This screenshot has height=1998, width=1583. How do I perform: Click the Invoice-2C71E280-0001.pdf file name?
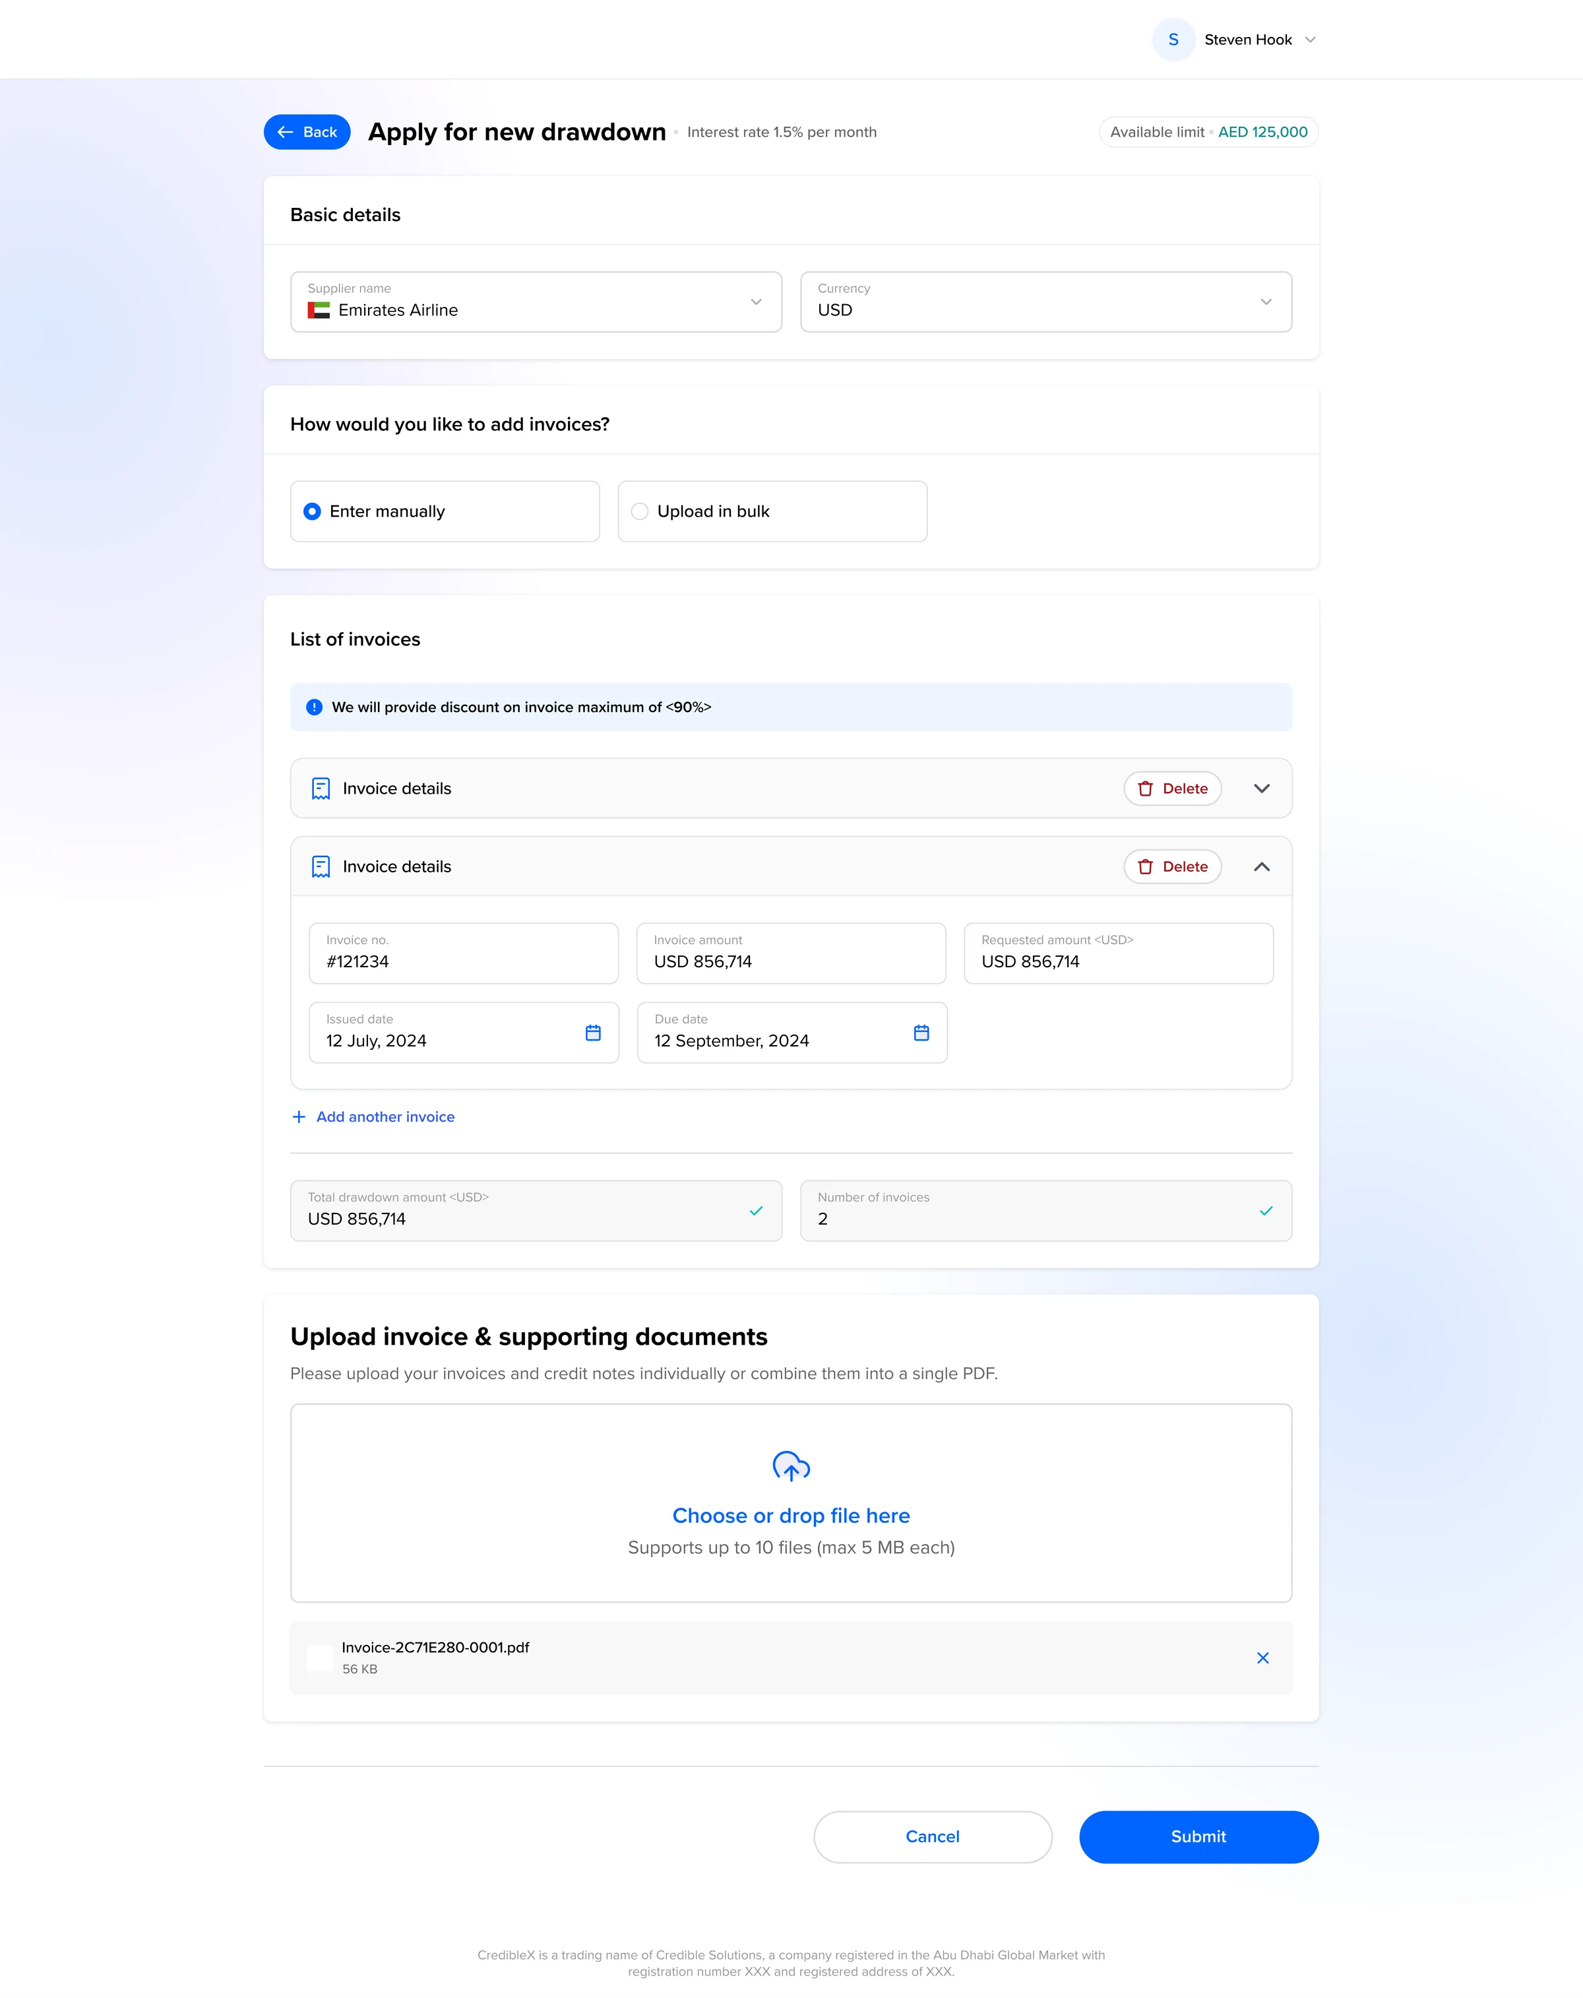(435, 1648)
